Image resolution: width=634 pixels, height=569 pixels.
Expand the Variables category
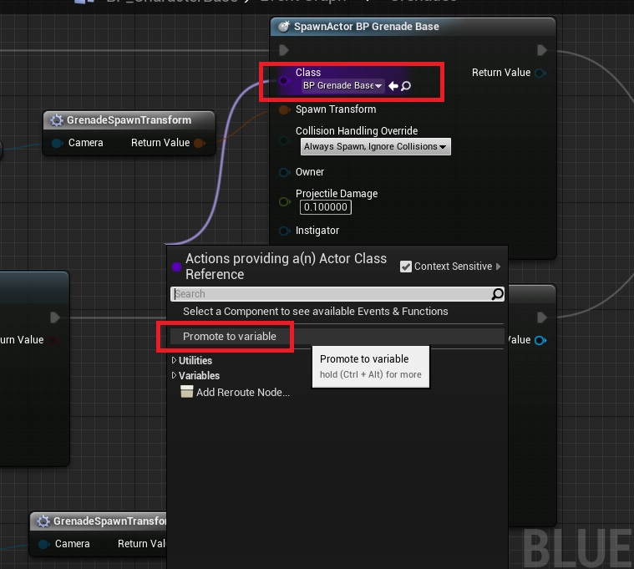point(175,376)
